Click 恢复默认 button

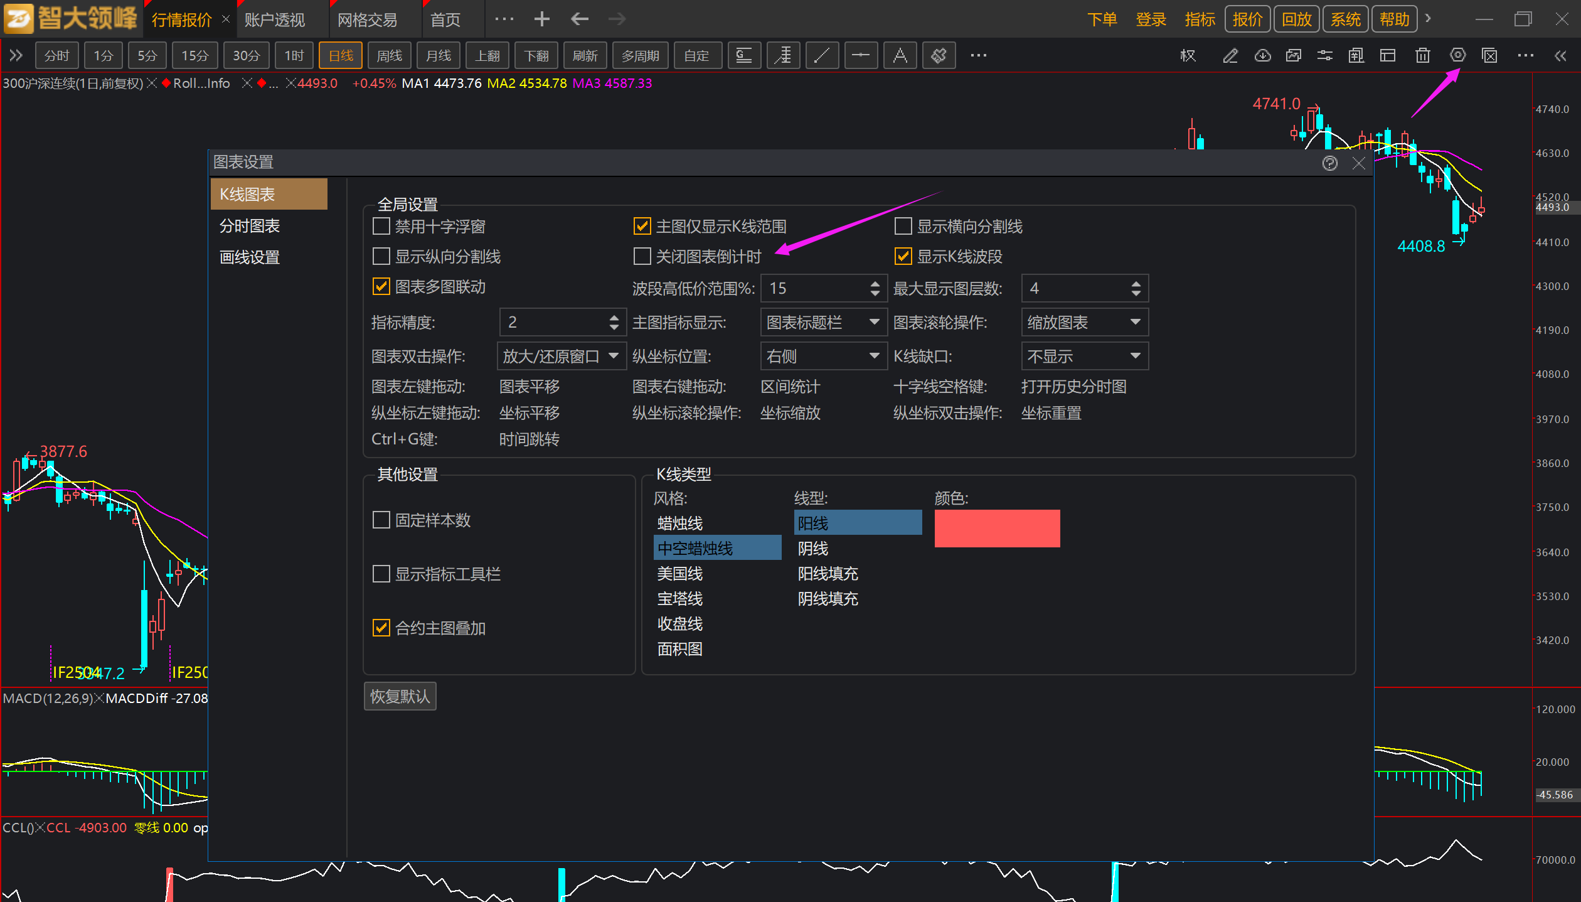400,696
